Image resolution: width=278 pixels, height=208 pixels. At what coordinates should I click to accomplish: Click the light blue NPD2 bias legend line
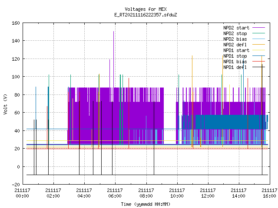[259, 39]
